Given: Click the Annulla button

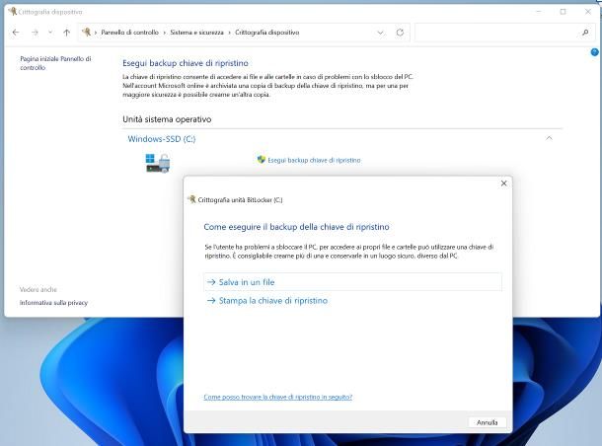Looking at the screenshot, I should [488, 422].
